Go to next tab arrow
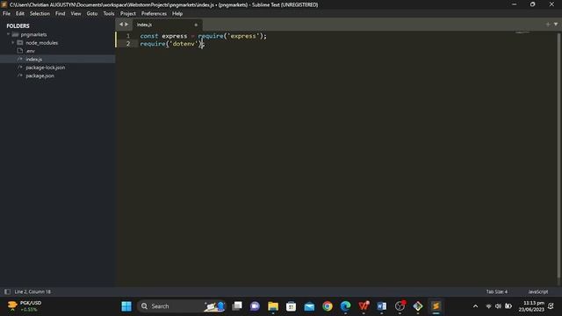The width and height of the screenshot is (562, 316). tap(126, 25)
